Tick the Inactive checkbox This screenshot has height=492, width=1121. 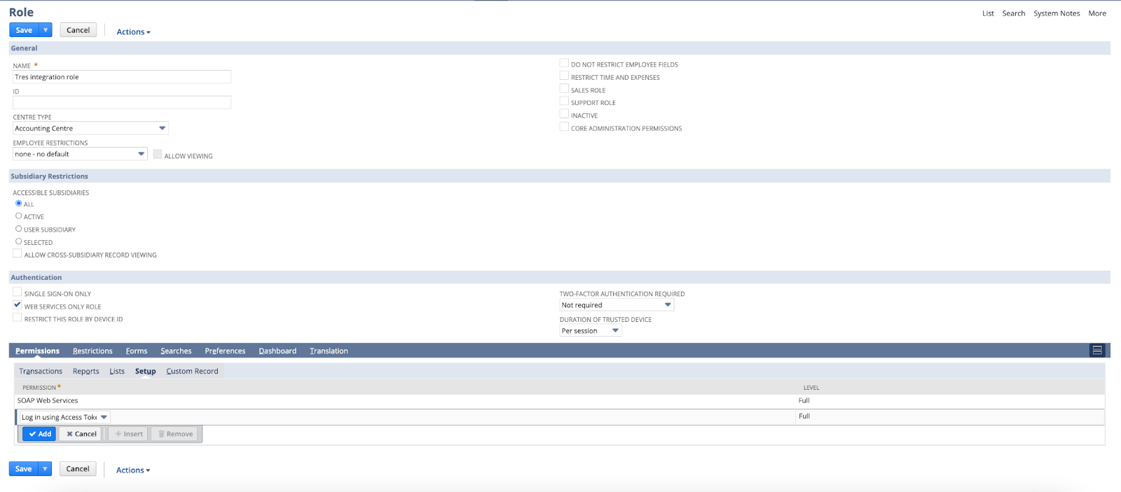pos(564,114)
